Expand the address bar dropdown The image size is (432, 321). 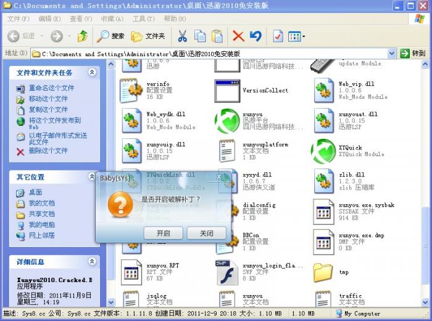click(391, 54)
